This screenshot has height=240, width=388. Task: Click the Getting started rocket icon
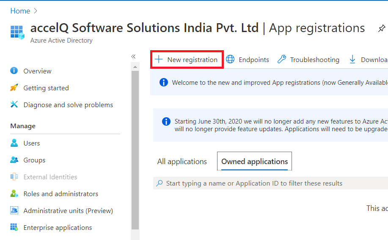[14, 88]
